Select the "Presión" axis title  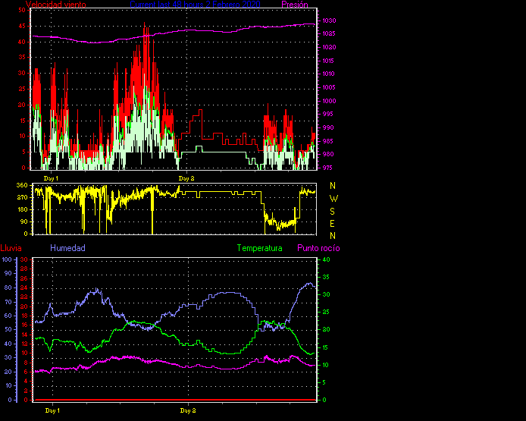295,5
